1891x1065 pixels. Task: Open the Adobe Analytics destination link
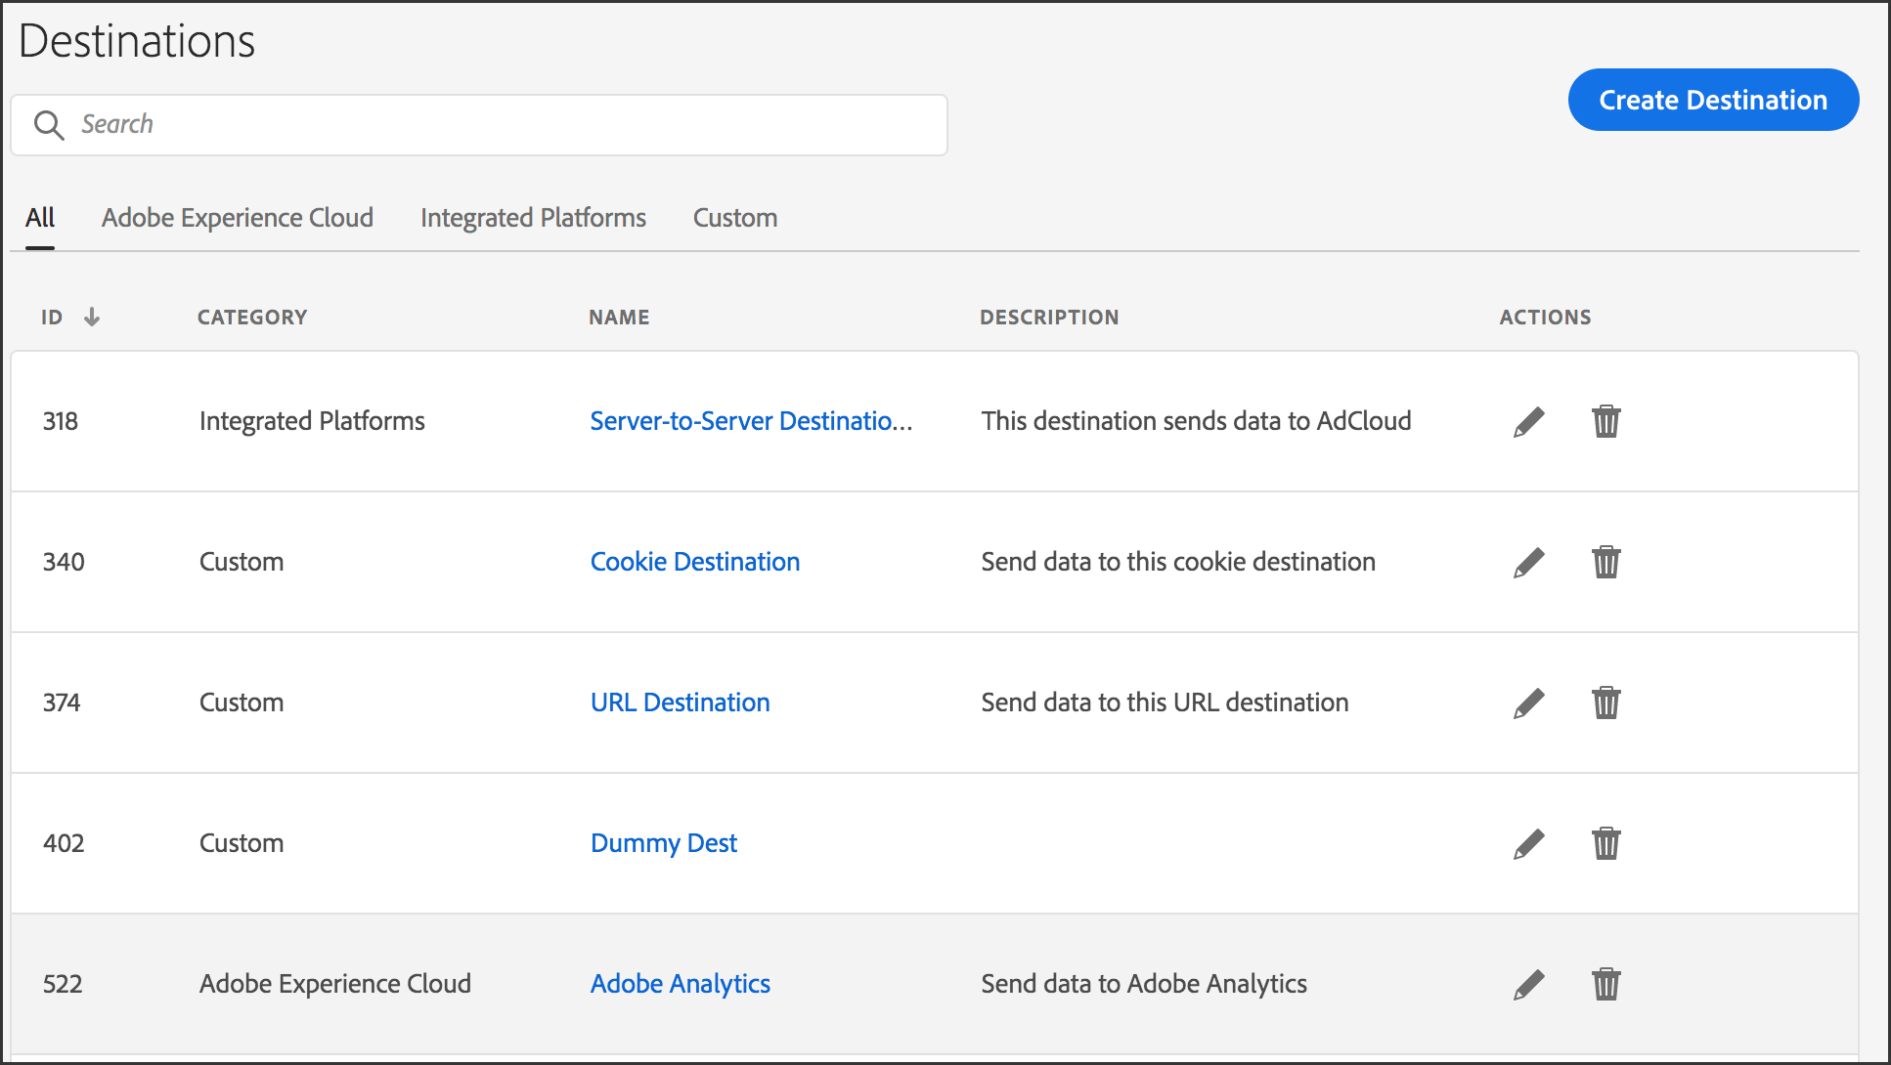tap(680, 983)
